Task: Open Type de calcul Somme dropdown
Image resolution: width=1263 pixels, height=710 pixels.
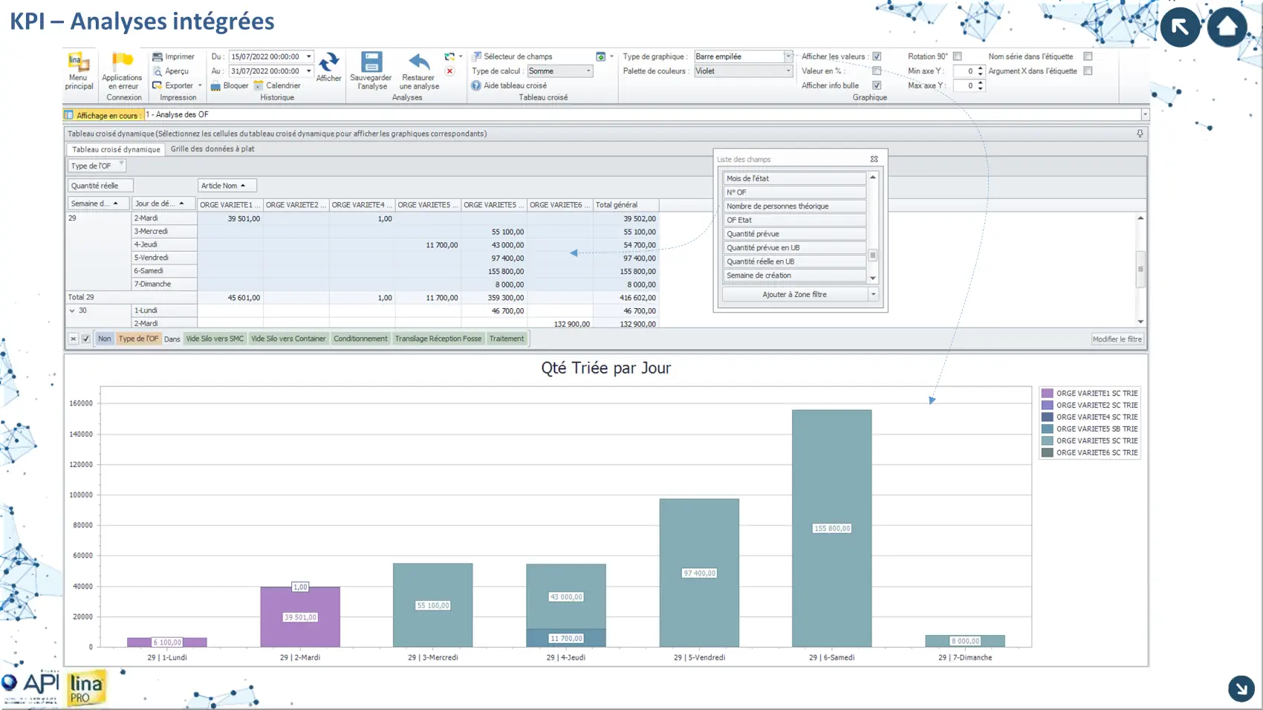Action: click(588, 71)
